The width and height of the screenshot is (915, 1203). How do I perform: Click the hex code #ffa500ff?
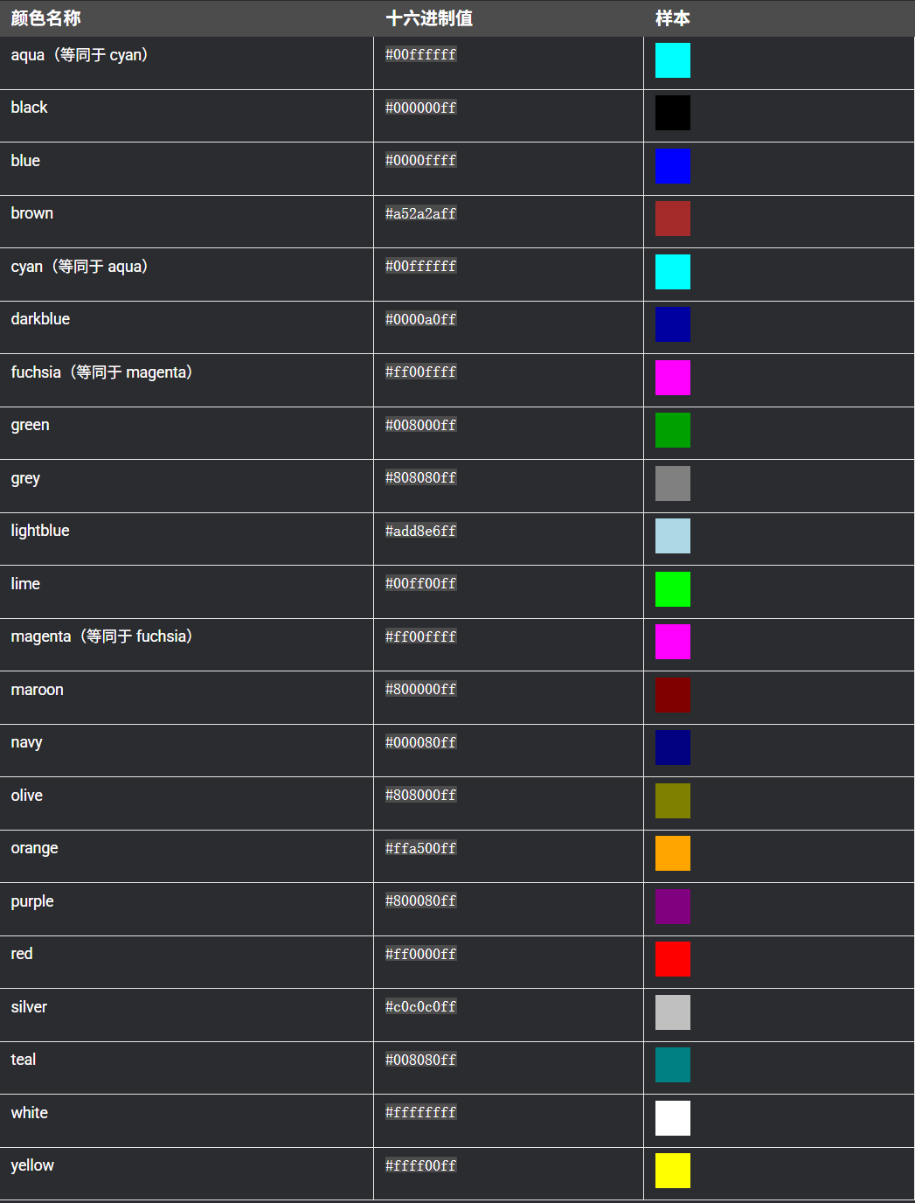pyautogui.click(x=420, y=848)
